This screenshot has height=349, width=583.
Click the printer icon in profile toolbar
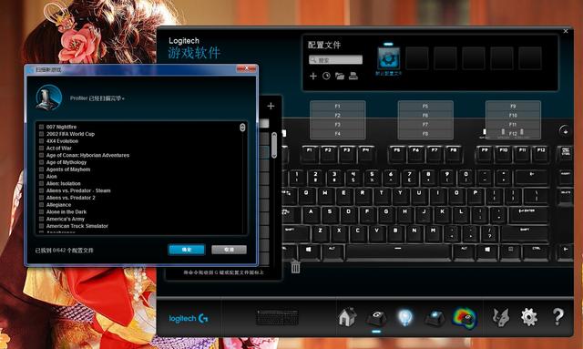coord(353,76)
